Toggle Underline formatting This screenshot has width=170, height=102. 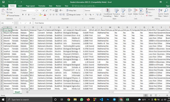(x=29, y=15)
